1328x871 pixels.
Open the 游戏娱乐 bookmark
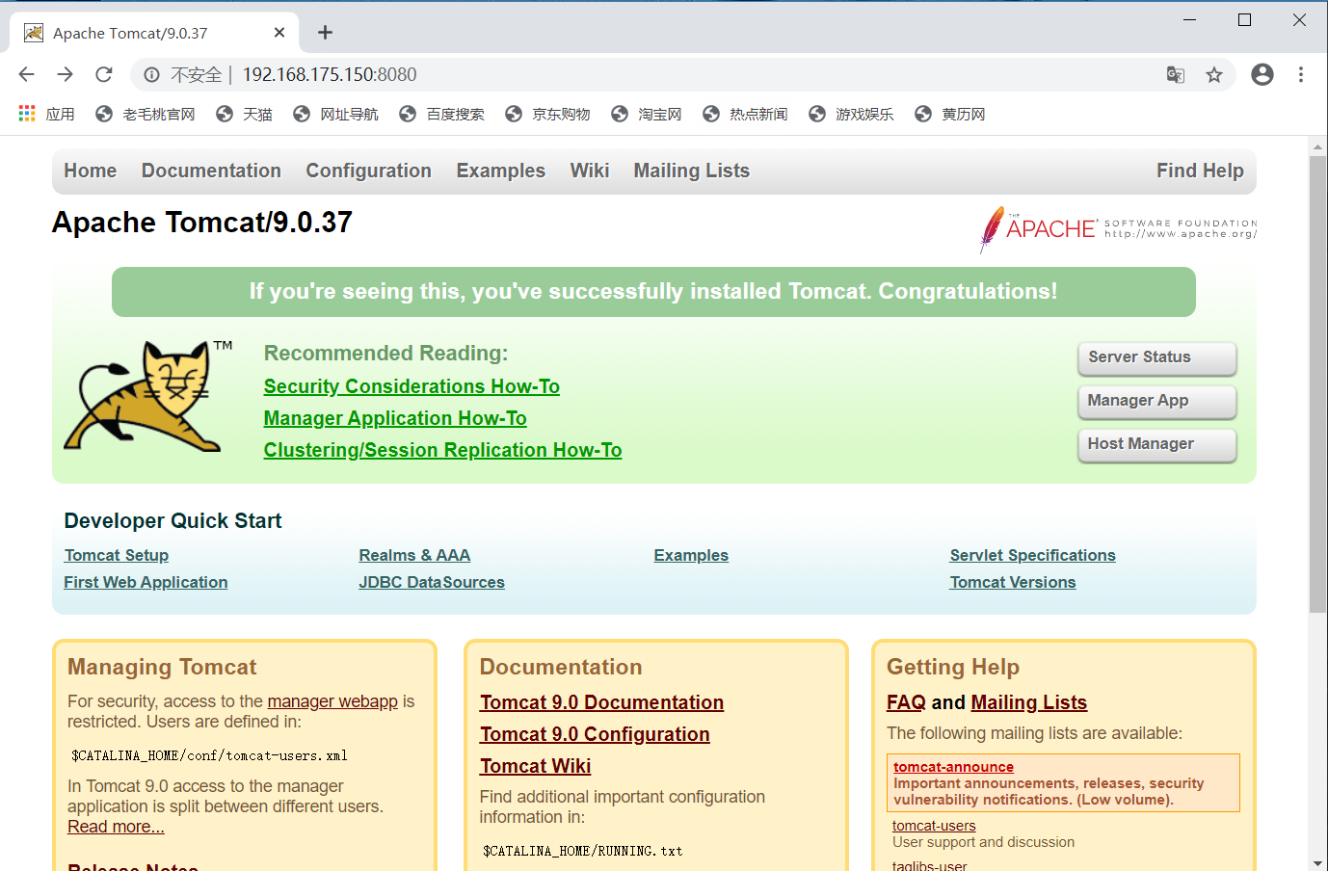click(852, 114)
